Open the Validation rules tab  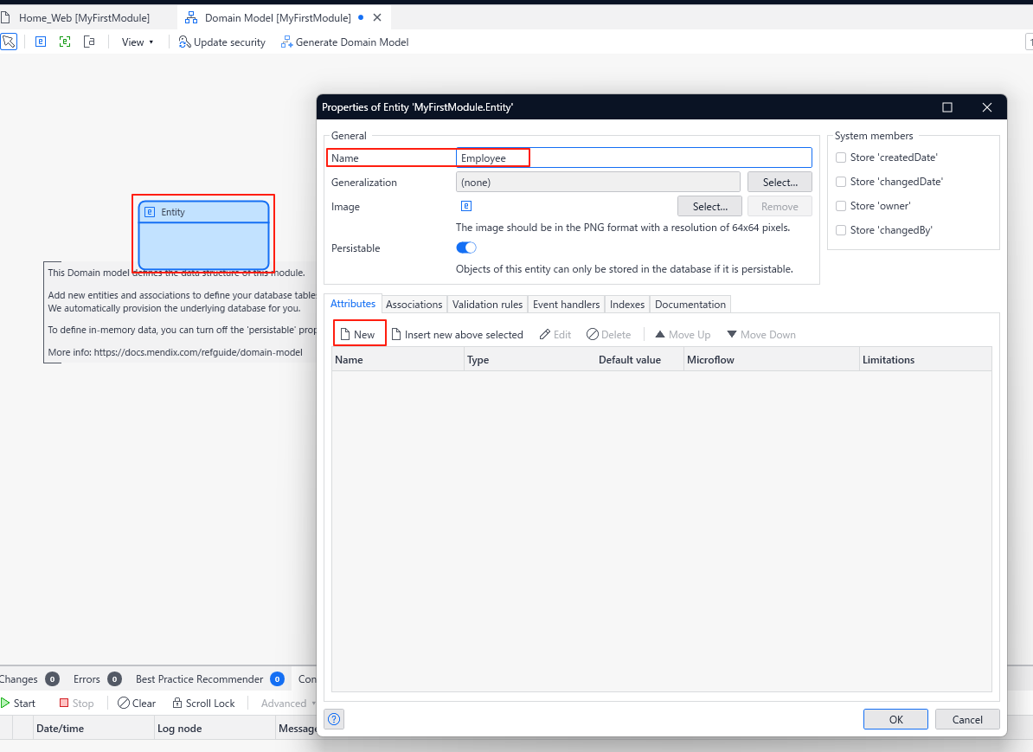pyautogui.click(x=487, y=305)
